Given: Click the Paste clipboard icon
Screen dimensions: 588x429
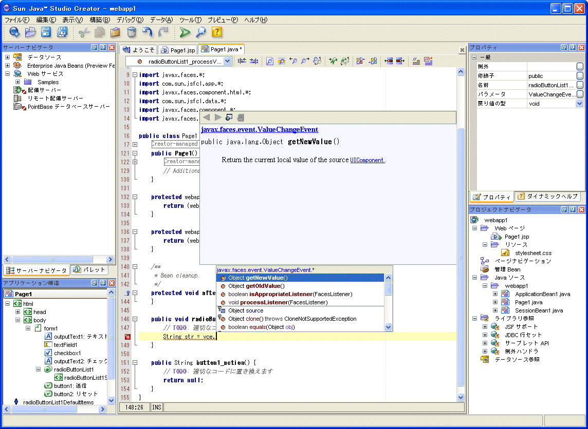Looking at the screenshot, I should [x=116, y=32].
